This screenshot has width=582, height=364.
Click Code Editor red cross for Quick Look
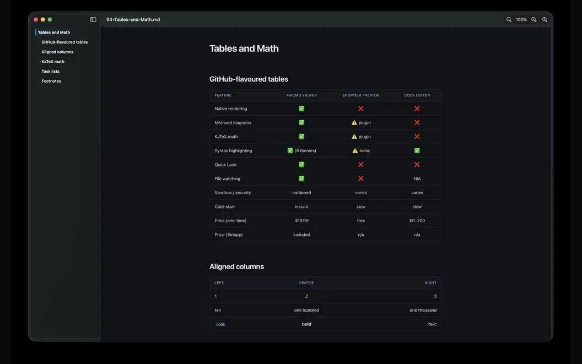tap(417, 164)
